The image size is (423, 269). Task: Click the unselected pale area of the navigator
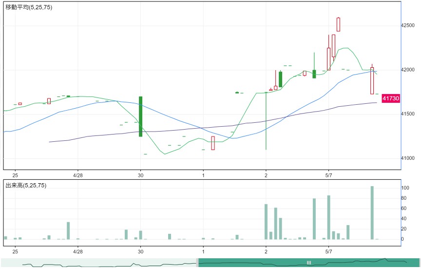(99, 263)
